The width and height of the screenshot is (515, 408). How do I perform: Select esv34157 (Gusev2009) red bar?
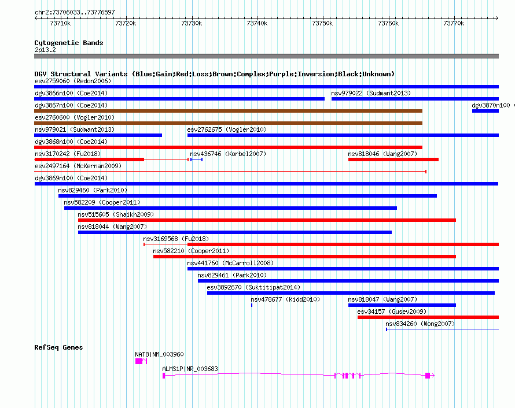point(428,317)
